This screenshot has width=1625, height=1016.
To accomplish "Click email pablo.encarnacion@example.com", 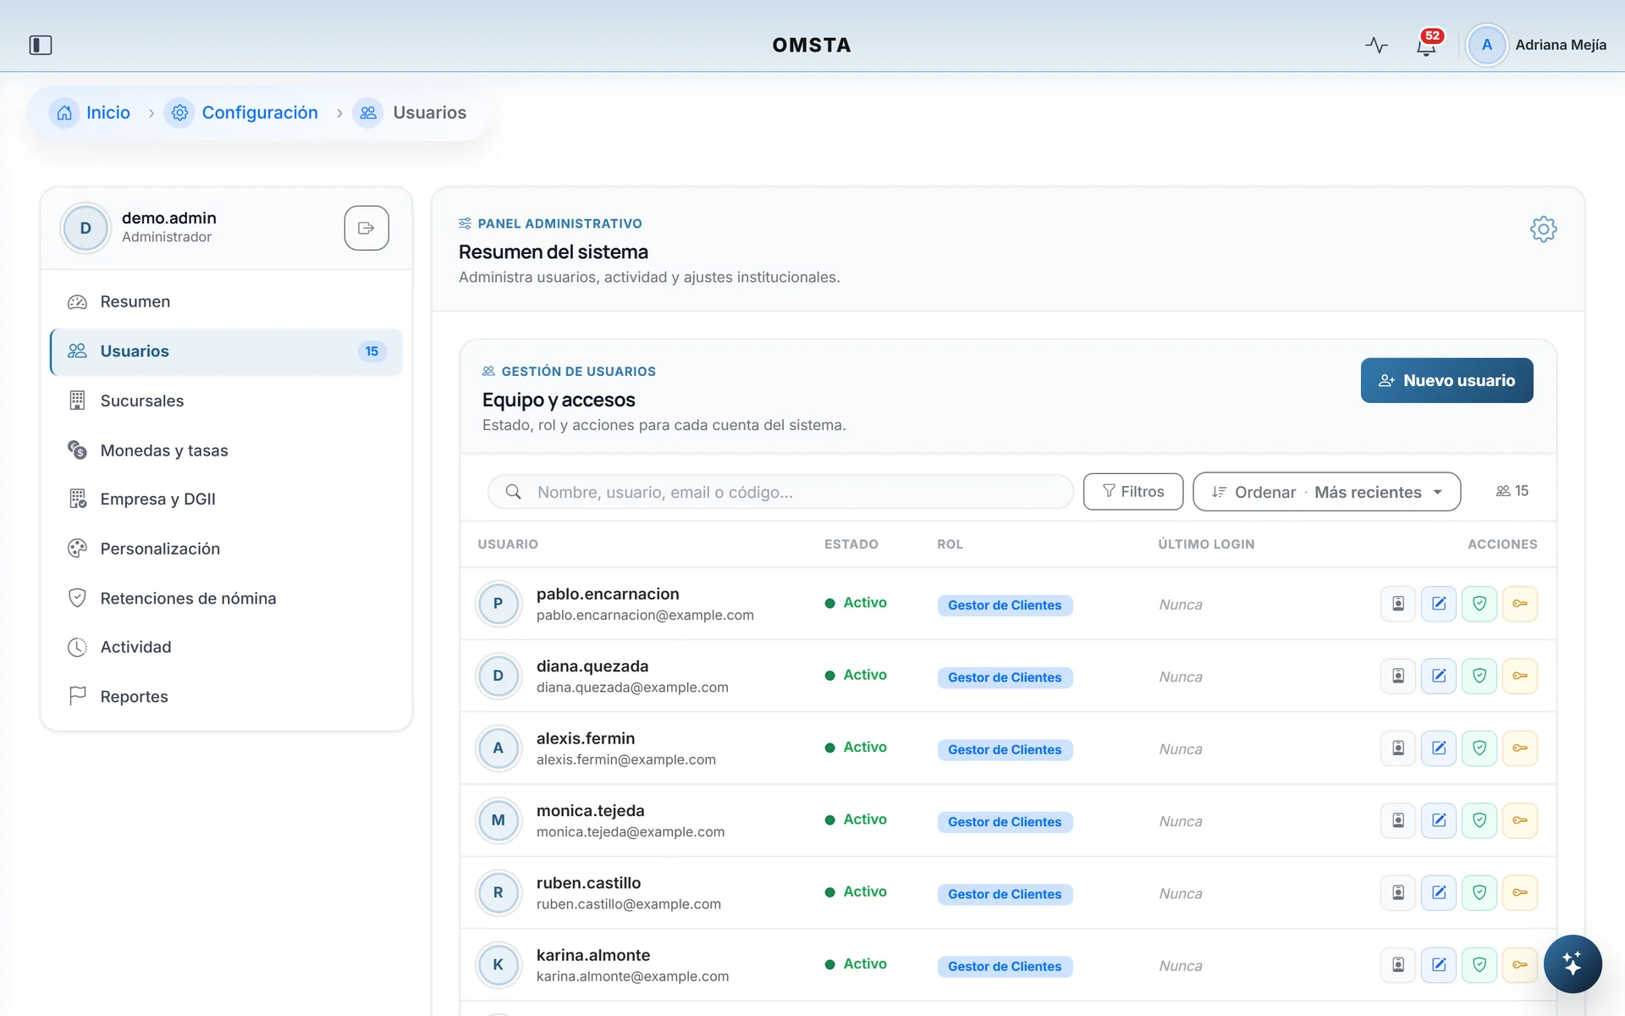I will (x=645, y=616).
